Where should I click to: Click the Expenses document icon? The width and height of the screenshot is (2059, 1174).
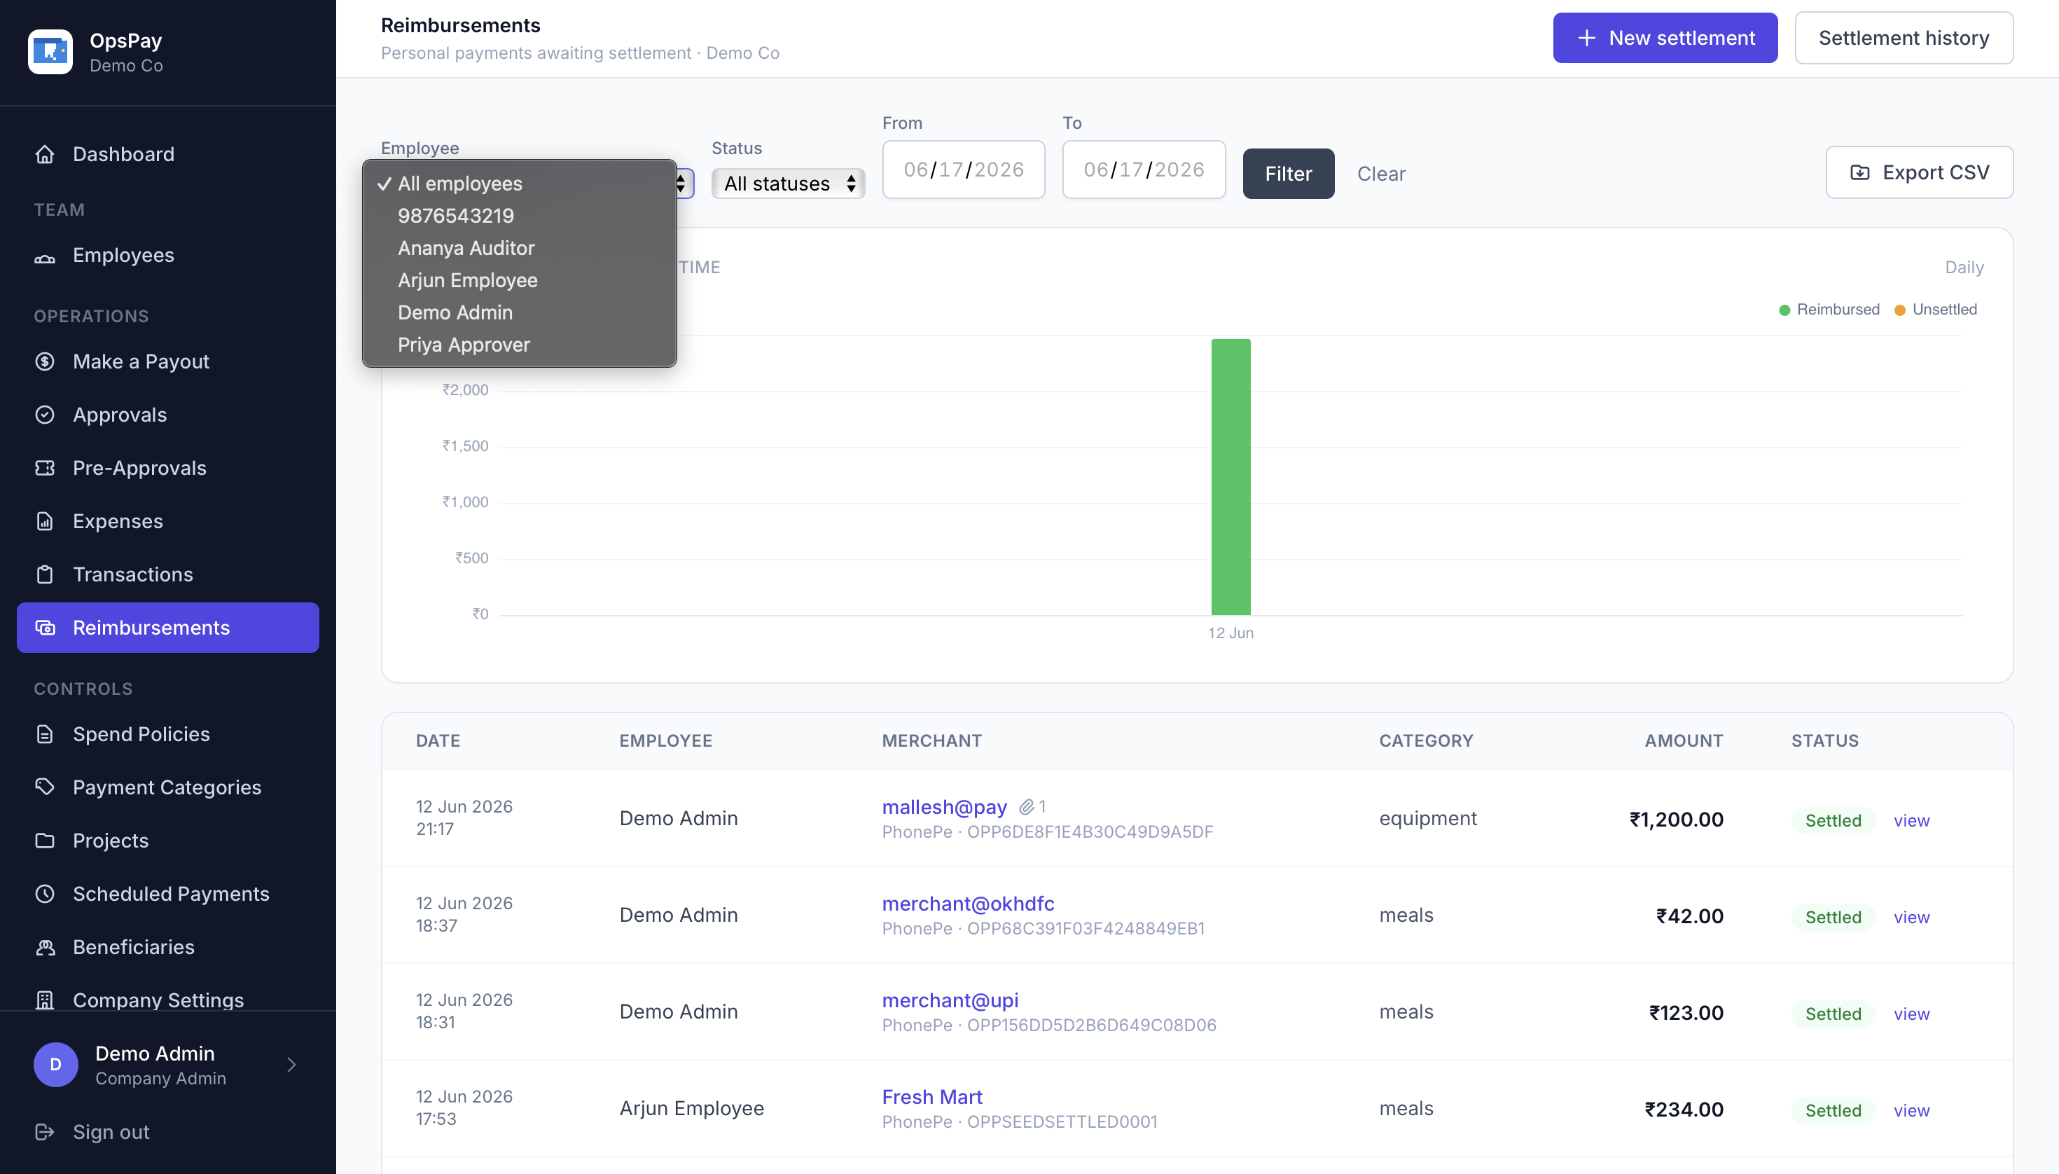tap(45, 522)
